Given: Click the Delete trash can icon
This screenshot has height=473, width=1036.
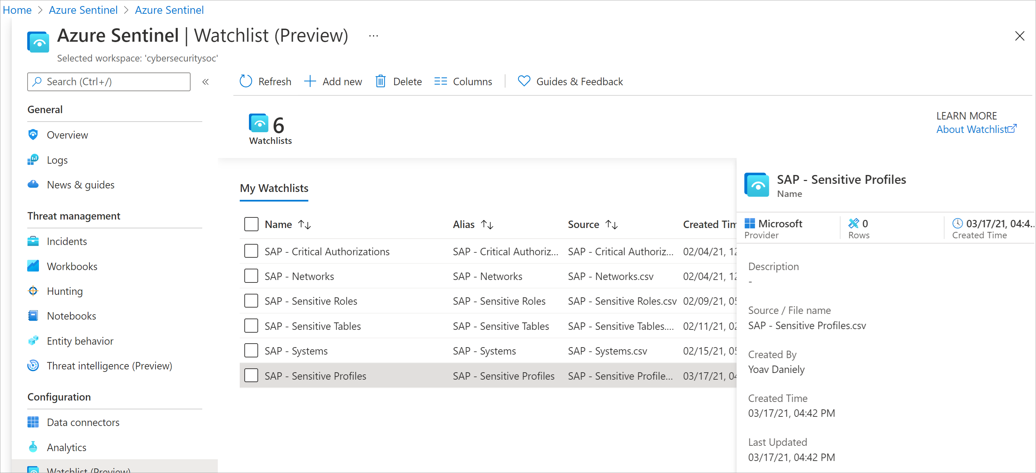Looking at the screenshot, I should click(380, 81).
